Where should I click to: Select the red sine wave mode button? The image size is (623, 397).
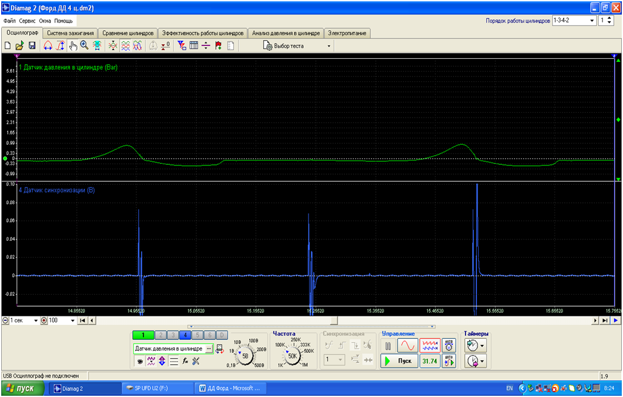click(407, 345)
